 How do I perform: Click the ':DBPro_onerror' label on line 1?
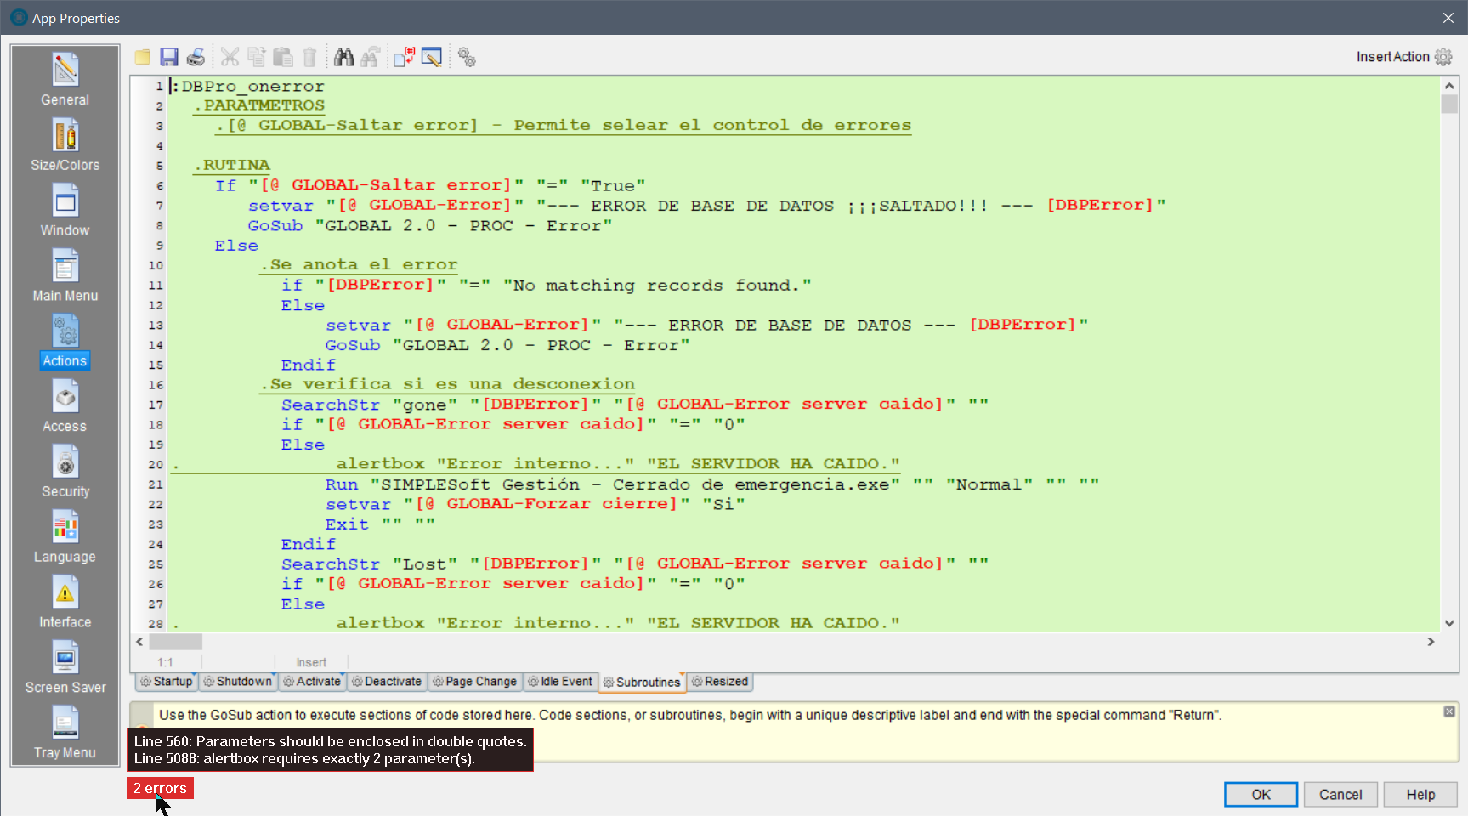point(247,87)
